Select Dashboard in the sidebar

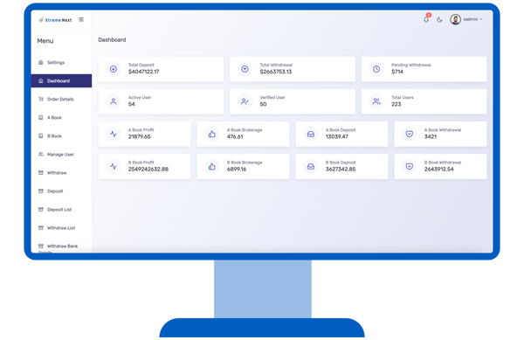tap(61, 81)
